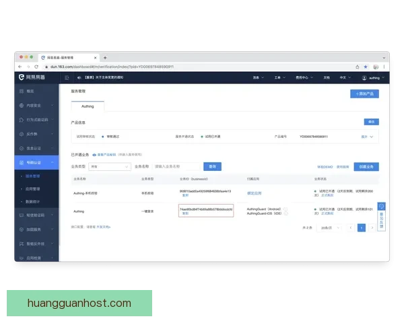
Task: Click the 创建业务 button
Action: (367, 166)
